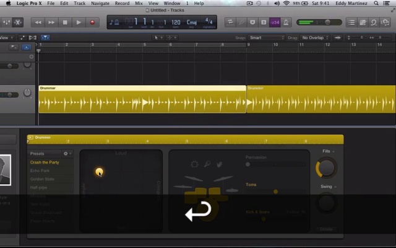The width and height of the screenshot is (396, 248).
Task: Toggle the Flex show button
Action: click(33, 38)
